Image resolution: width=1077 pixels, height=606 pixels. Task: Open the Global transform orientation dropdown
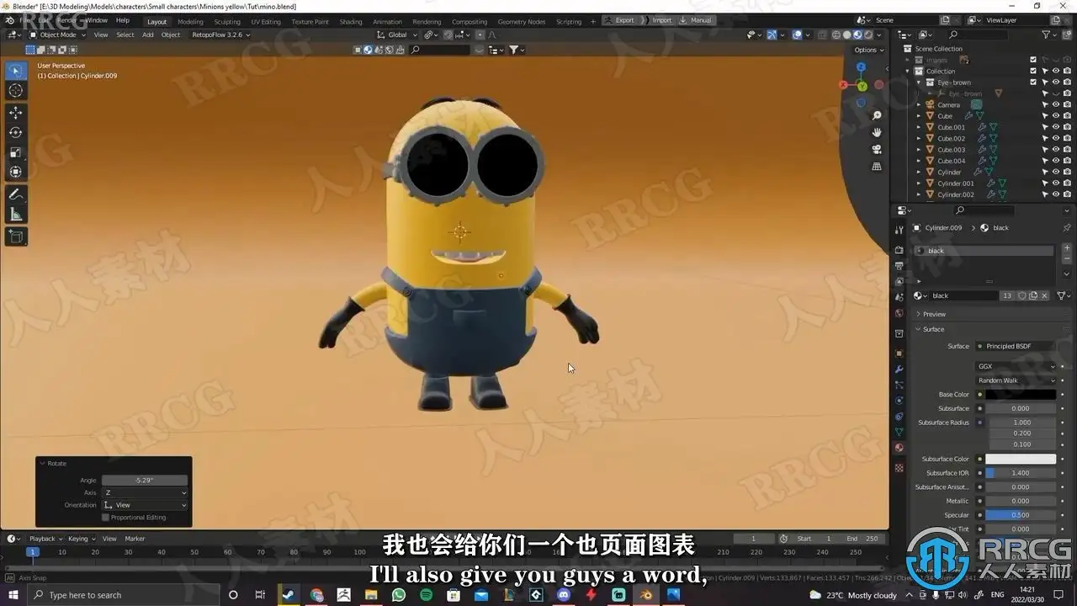(x=397, y=35)
